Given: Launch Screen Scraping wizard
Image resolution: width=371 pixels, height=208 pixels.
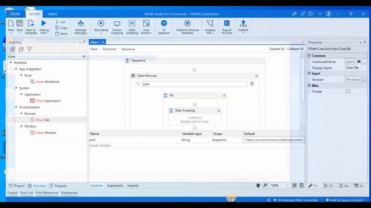Looking at the screenshot, I should (117, 27).
